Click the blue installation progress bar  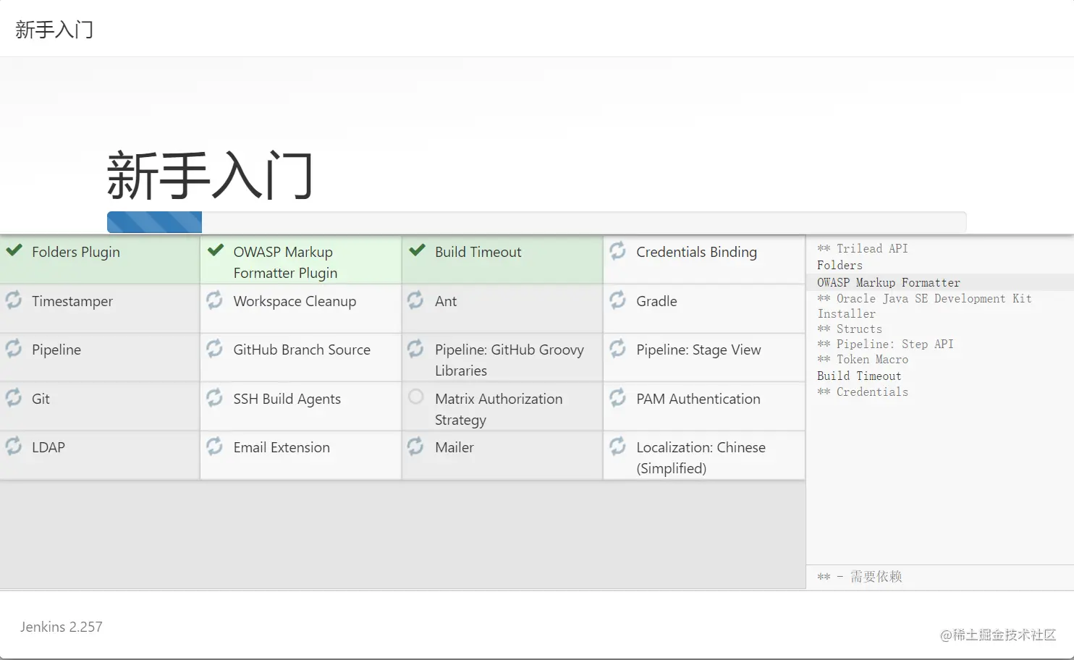point(154,221)
